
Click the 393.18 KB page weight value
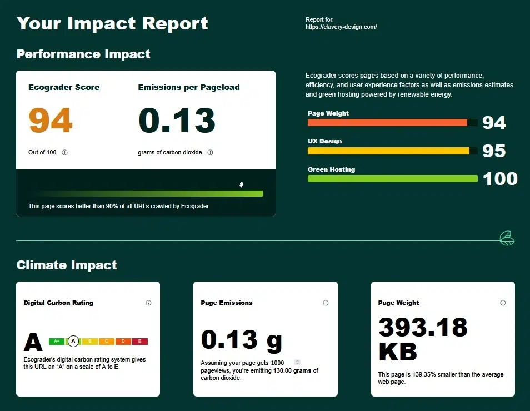(423, 339)
